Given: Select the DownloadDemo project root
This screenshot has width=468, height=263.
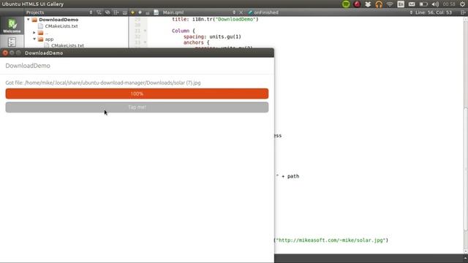Looking at the screenshot, I should pyautogui.click(x=58, y=20).
